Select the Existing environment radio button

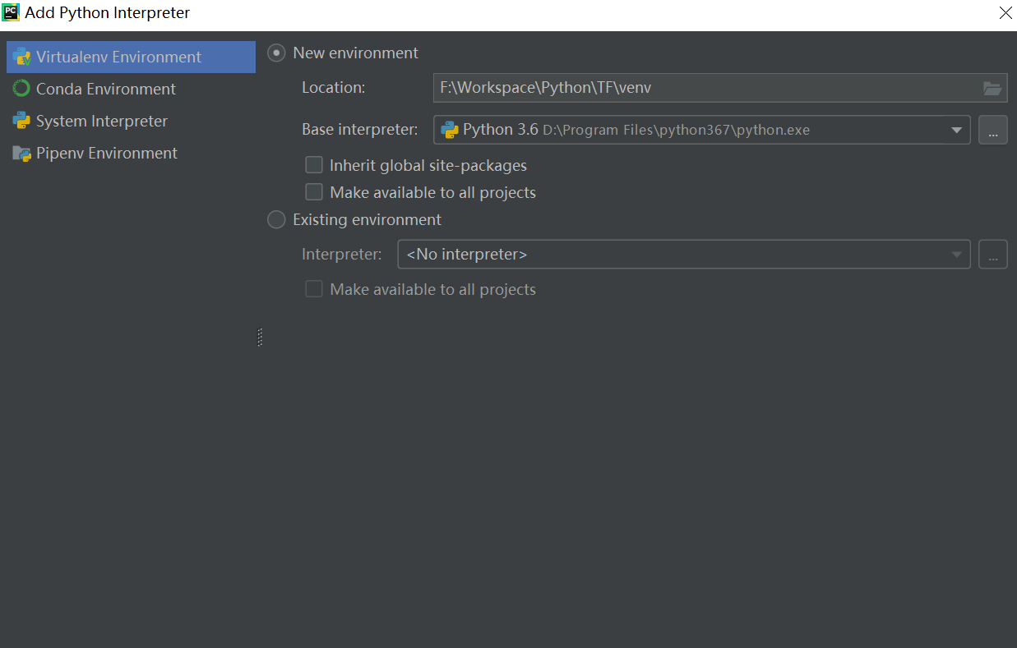pos(277,220)
